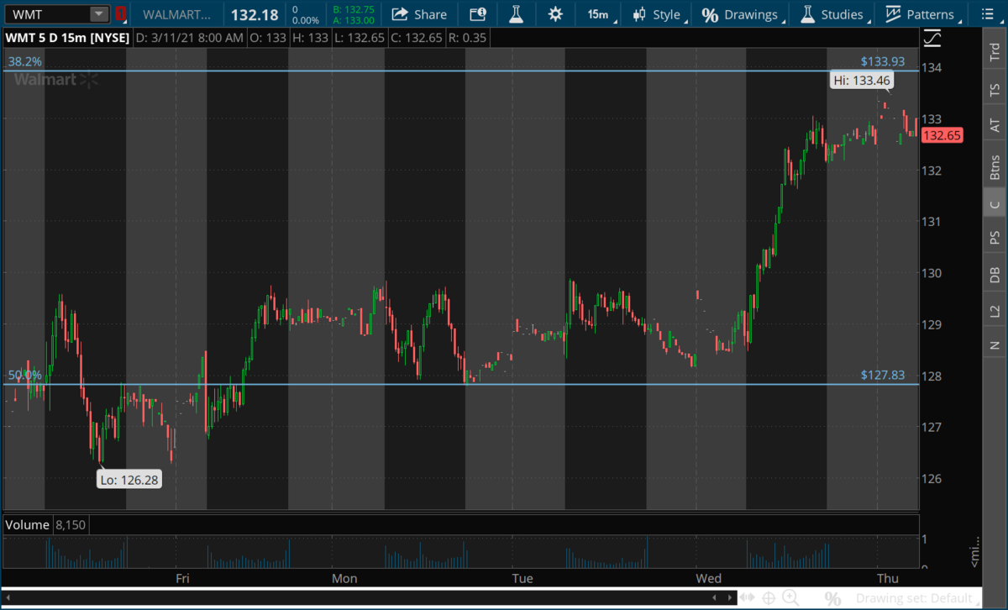Screen dimensions: 1008x610
Task: Click the WMT 5 D 15m chart title
Action: 66,38
